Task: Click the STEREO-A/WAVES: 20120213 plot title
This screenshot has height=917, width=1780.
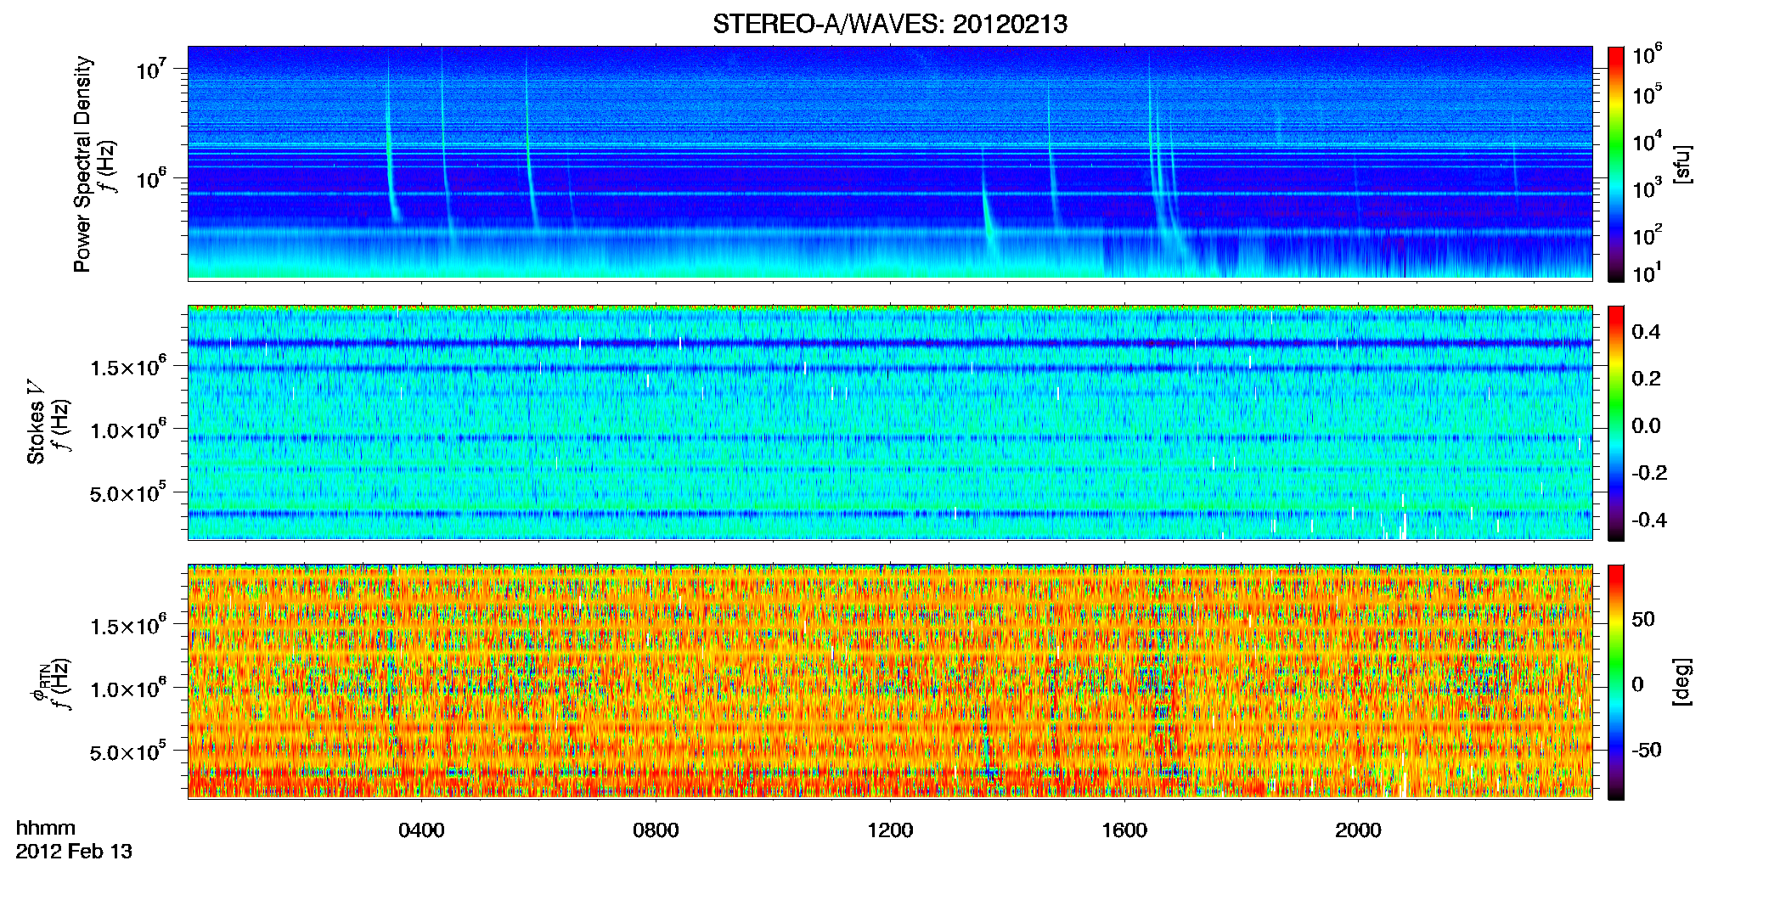Action: click(x=890, y=24)
